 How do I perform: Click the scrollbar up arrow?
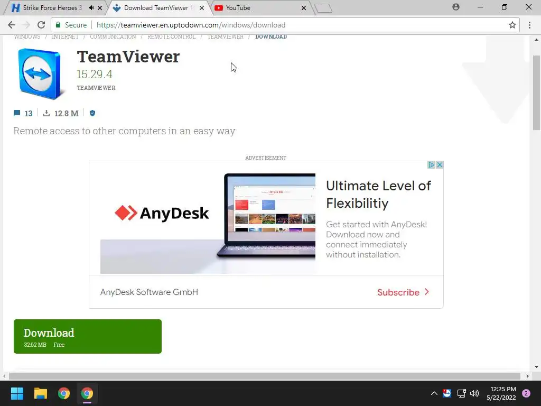click(536, 40)
